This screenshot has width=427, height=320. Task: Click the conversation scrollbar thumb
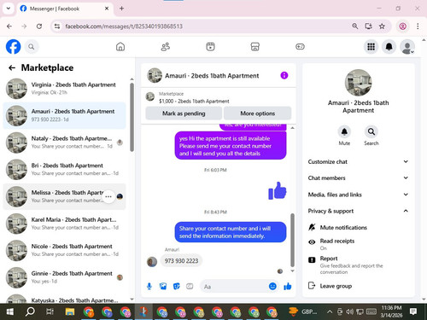292,240
